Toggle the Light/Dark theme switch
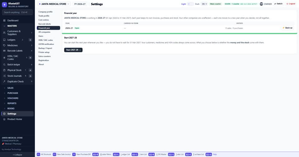The height and width of the screenshot is (157, 299). tap(190, 4)
